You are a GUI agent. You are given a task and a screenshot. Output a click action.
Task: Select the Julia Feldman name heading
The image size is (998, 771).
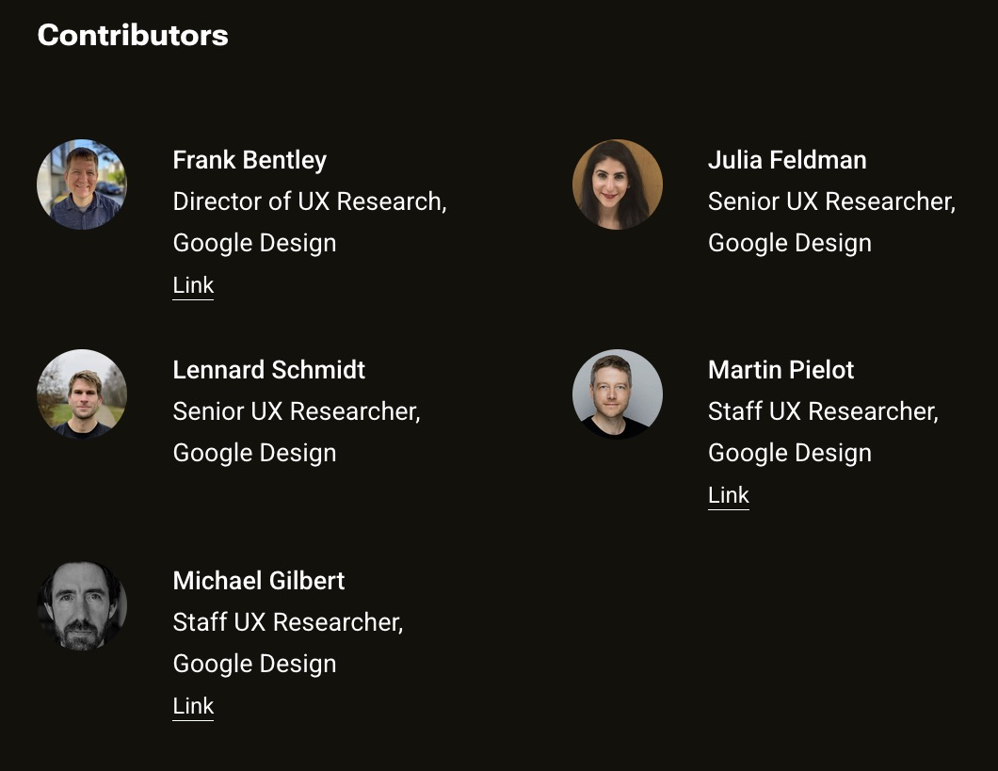point(787,160)
